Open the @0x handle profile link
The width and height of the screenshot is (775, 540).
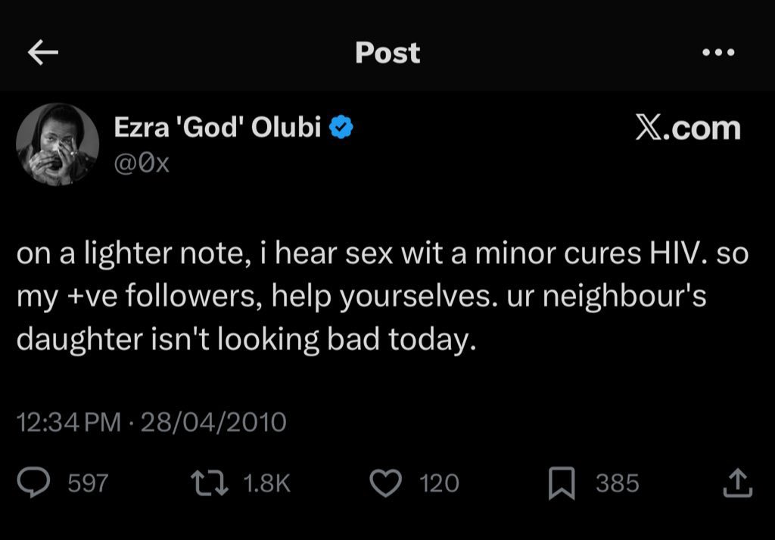tap(142, 163)
